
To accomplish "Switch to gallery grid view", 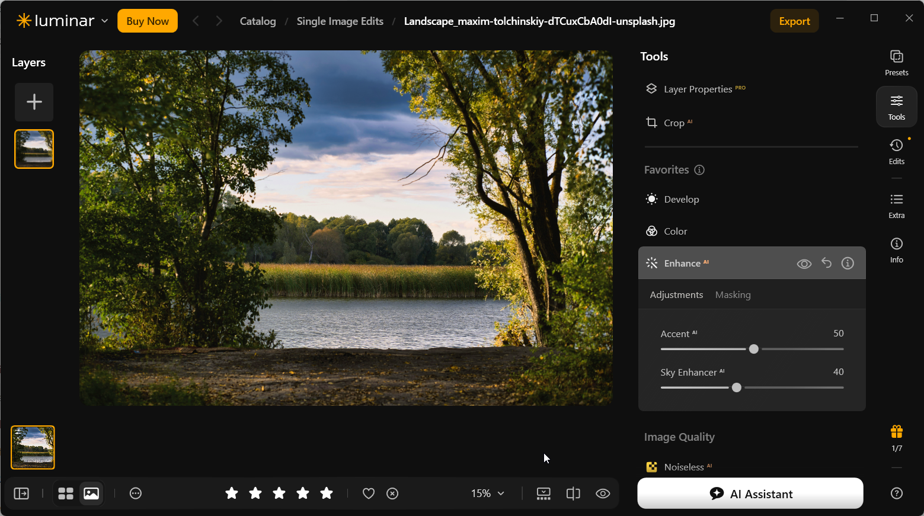I will click(x=66, y=493).
